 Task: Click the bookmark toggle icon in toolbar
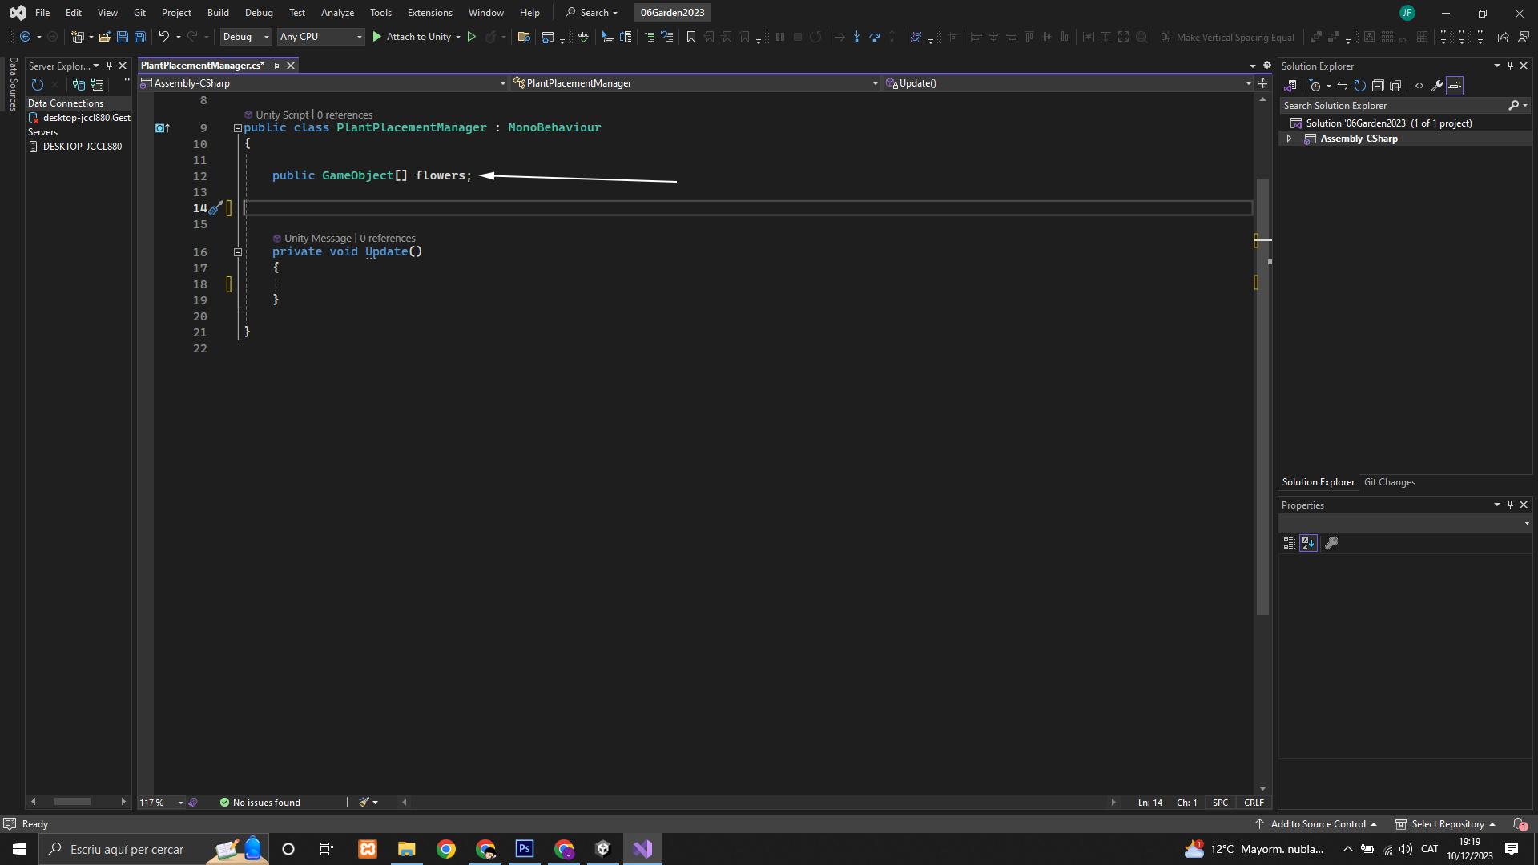point(690,37)
